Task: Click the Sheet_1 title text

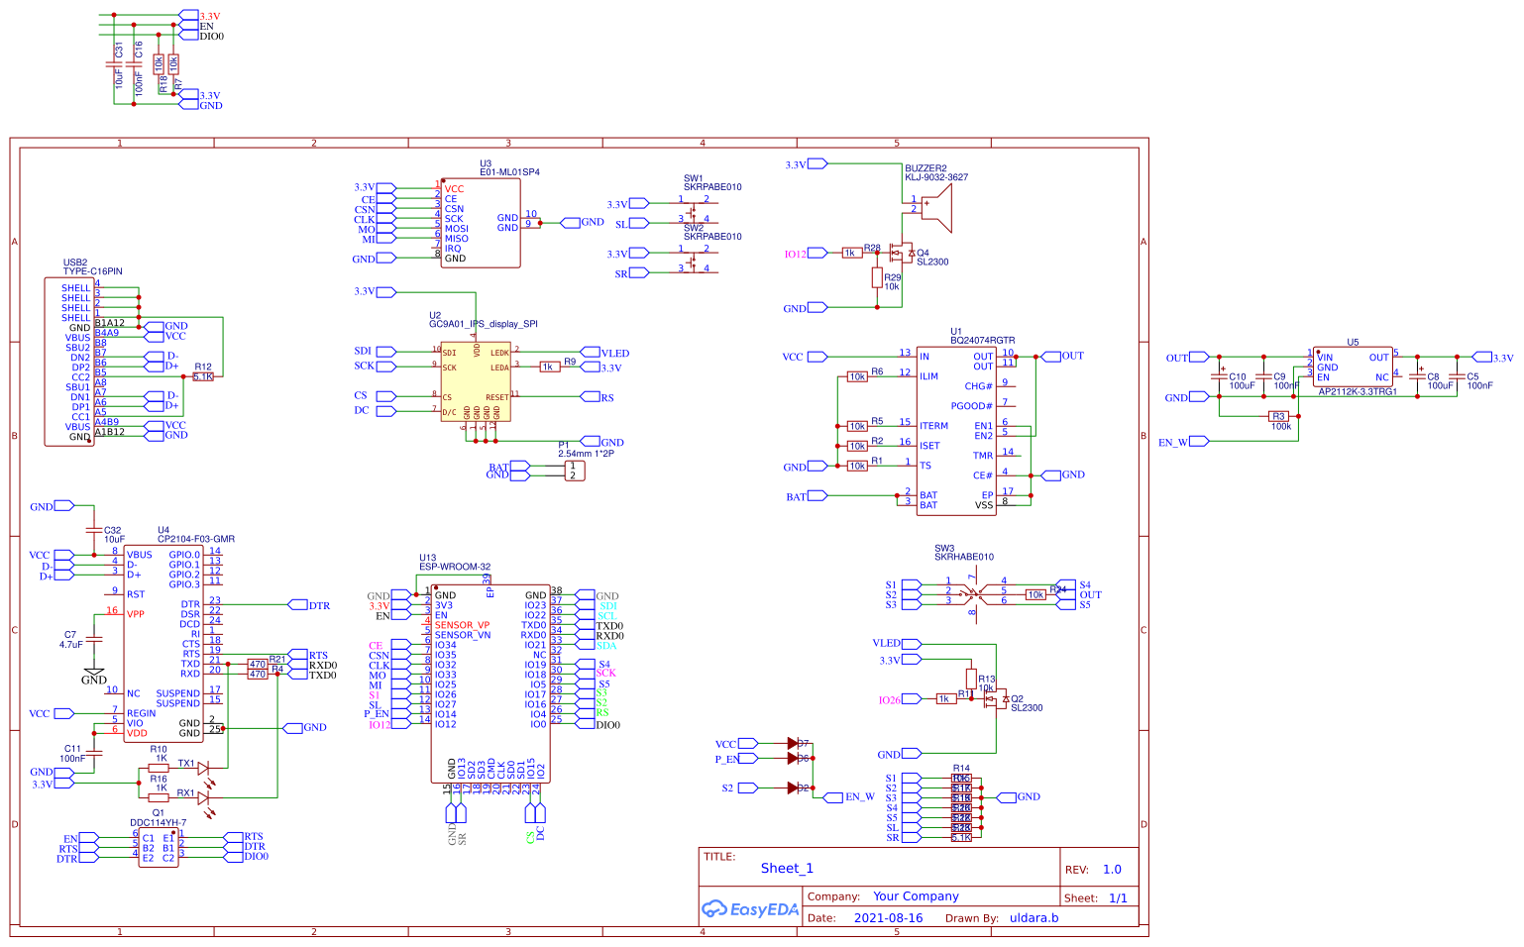Action: 788,868
